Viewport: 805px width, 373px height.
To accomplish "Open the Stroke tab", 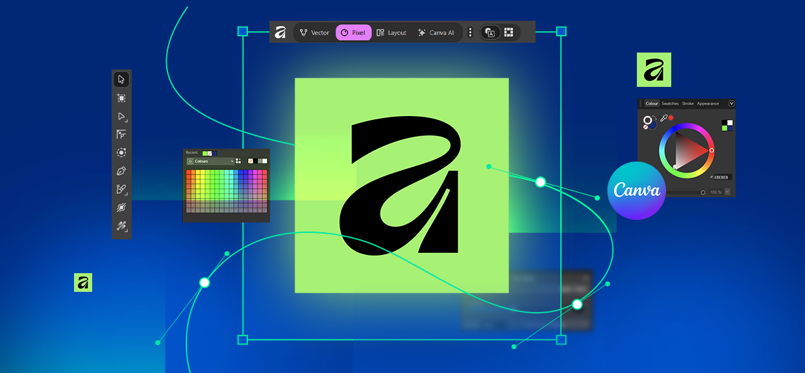I will click(x=687, y=104).
